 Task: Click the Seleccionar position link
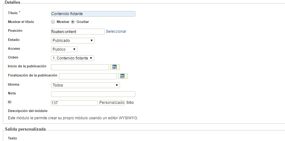pyautogui.click(x=116, y=31)
